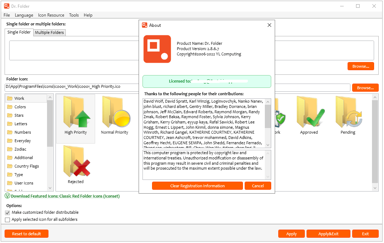The height and width of the screenshot is (243, 384).
Task: Open the Country Flags category
Action: [x=26, y=166]
